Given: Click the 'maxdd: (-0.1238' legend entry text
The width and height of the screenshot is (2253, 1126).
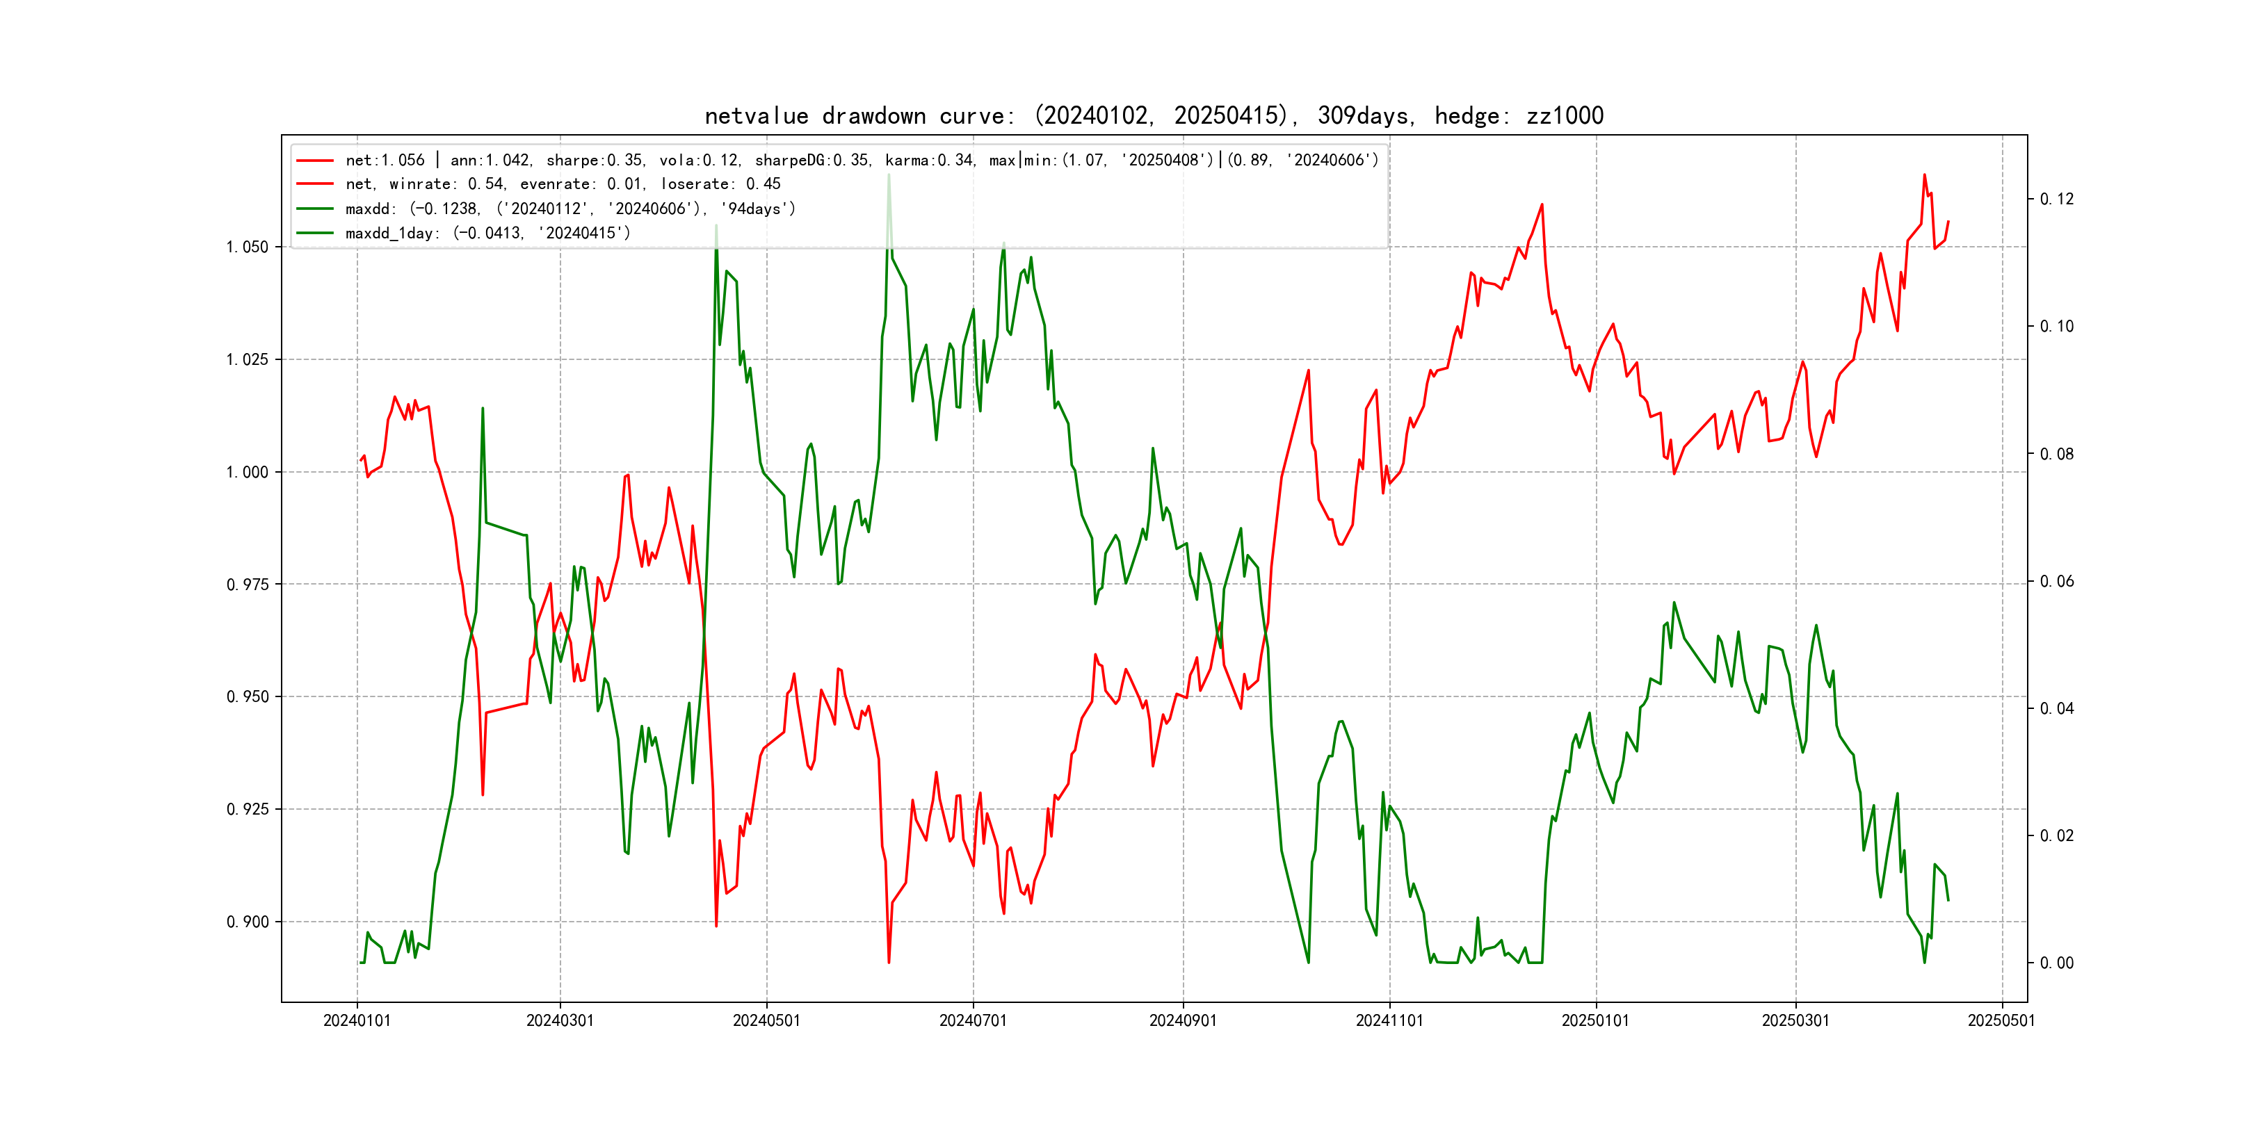Looking at the screenshot, I should click(570, 209).
